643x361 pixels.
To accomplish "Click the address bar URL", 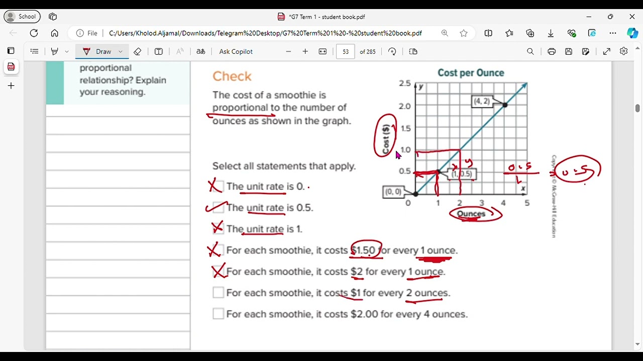I will [265, 33].
